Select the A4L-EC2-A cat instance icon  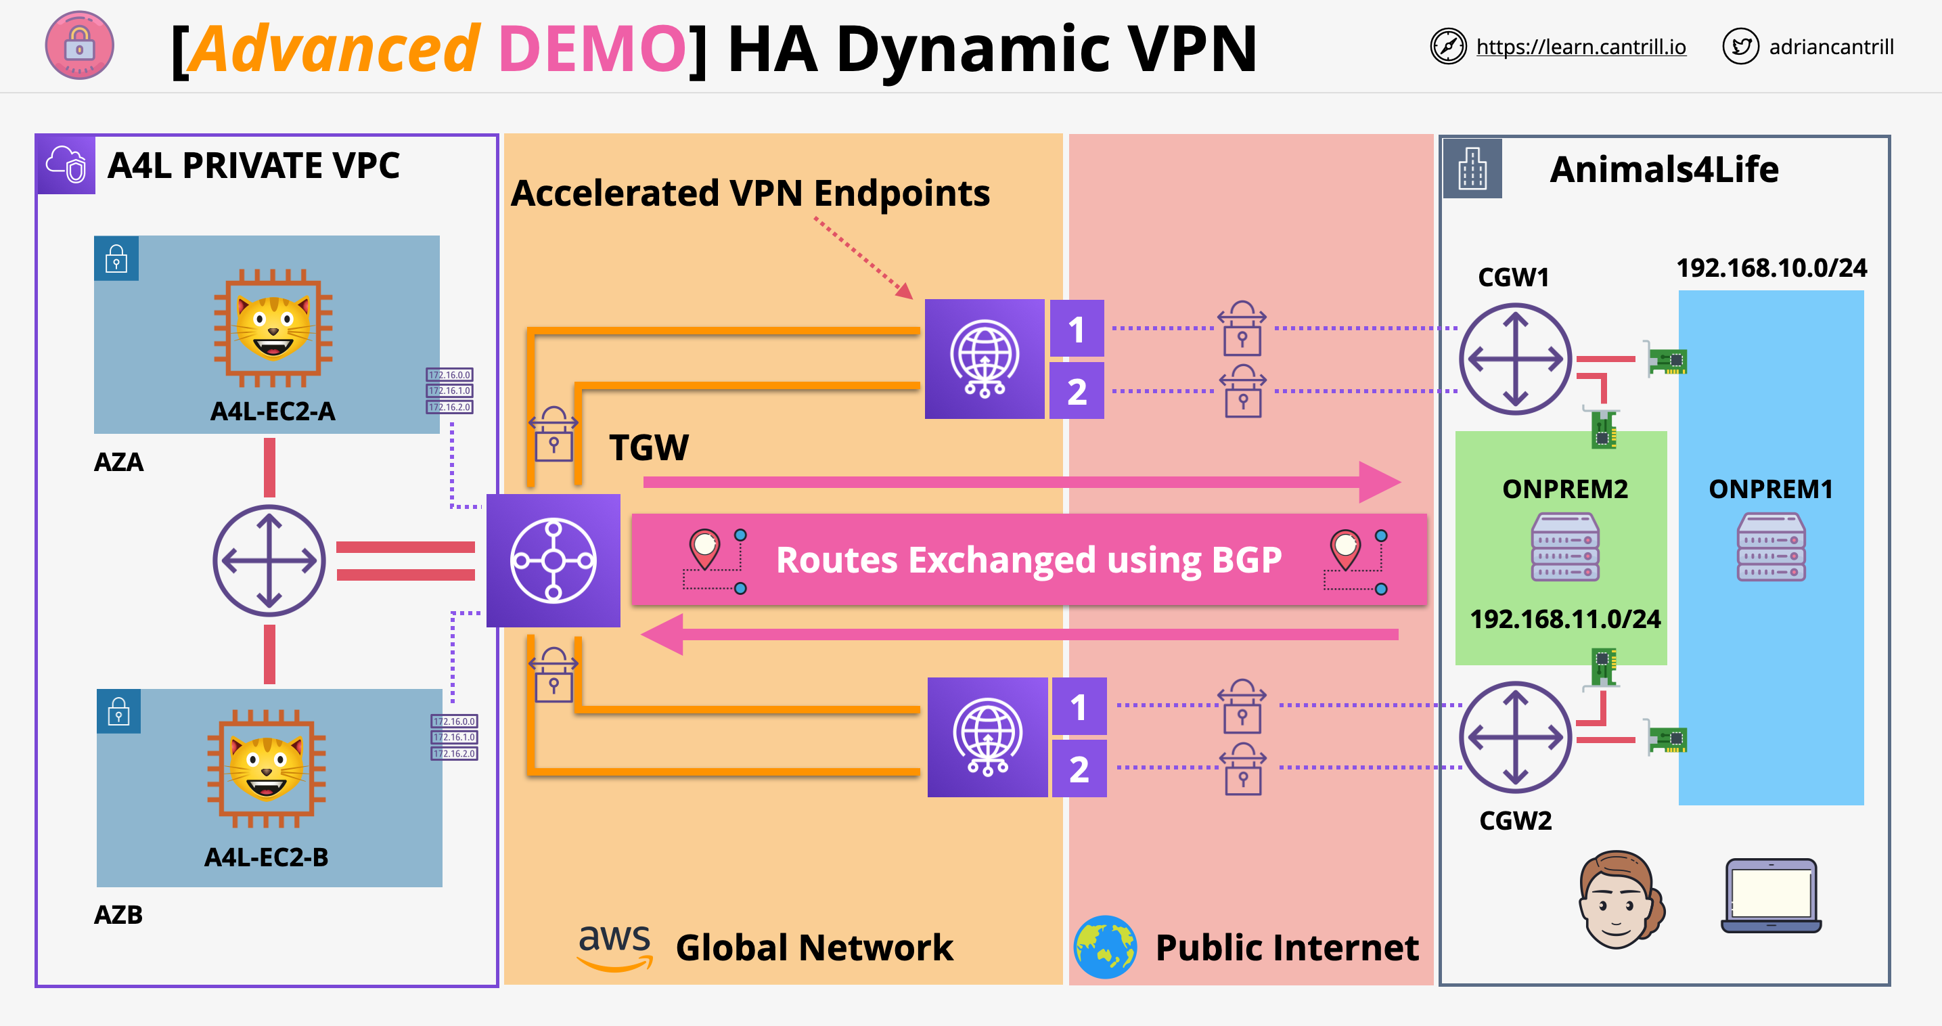tap(273, 328)
